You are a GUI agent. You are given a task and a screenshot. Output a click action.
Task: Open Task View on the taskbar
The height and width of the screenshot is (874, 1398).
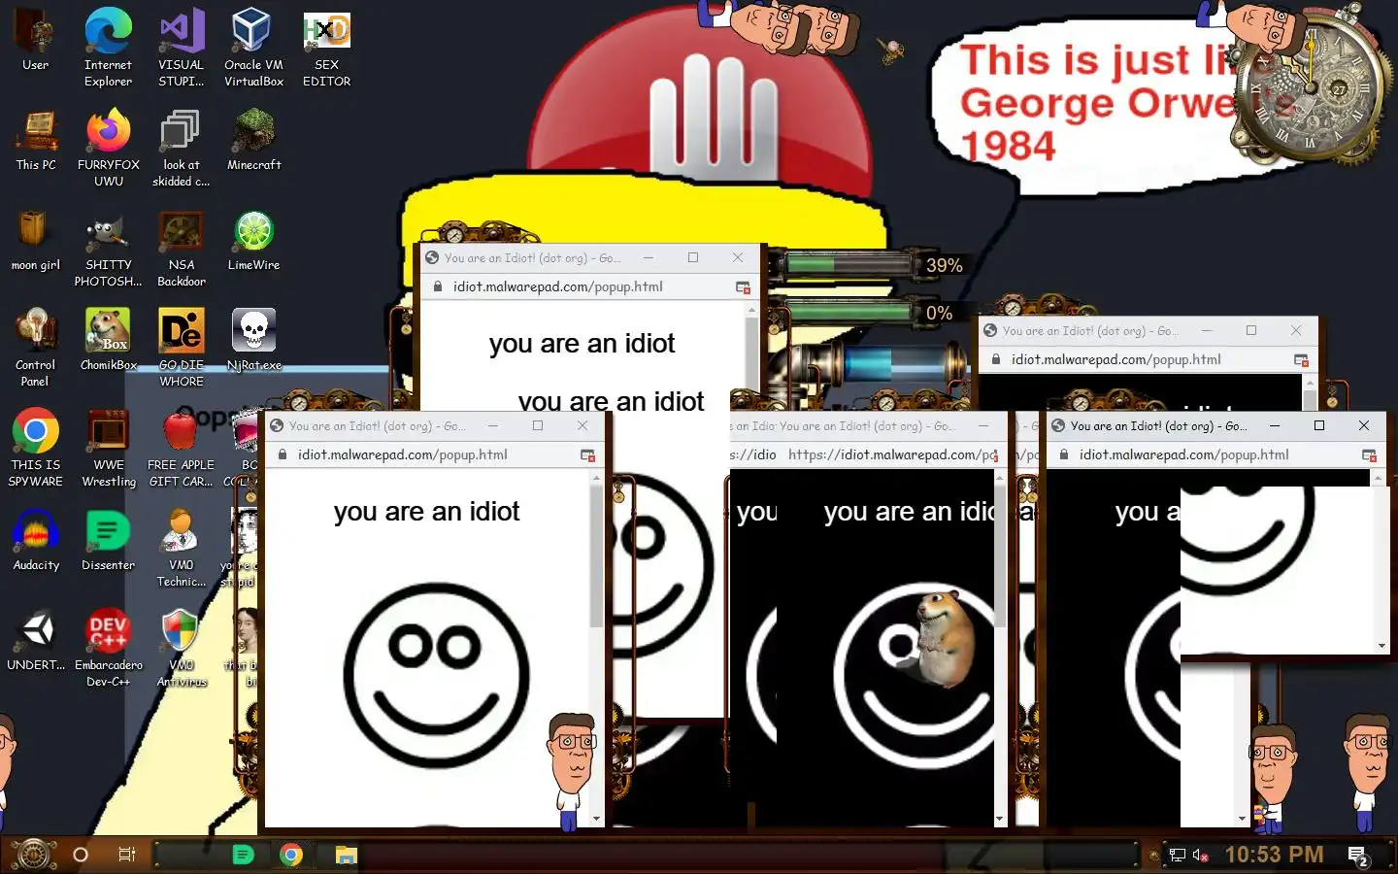click(x=126, y=855)
